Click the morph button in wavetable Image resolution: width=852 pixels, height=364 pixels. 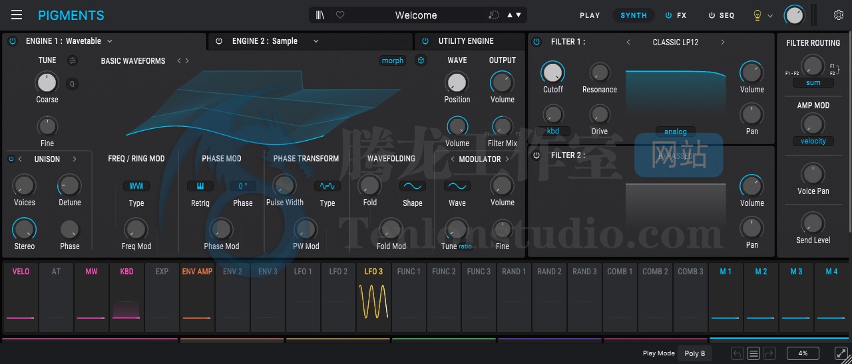coord(392,60)
